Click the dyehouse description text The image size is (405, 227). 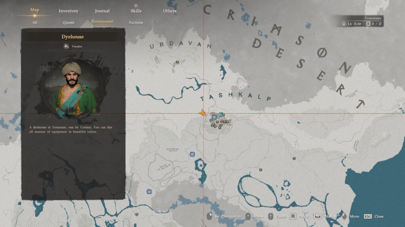pyautogui.click(x=70, y=129)
